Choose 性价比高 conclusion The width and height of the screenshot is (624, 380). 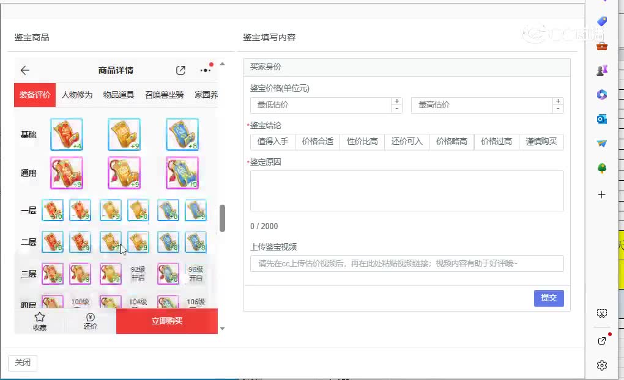click(x=362, y=142)
